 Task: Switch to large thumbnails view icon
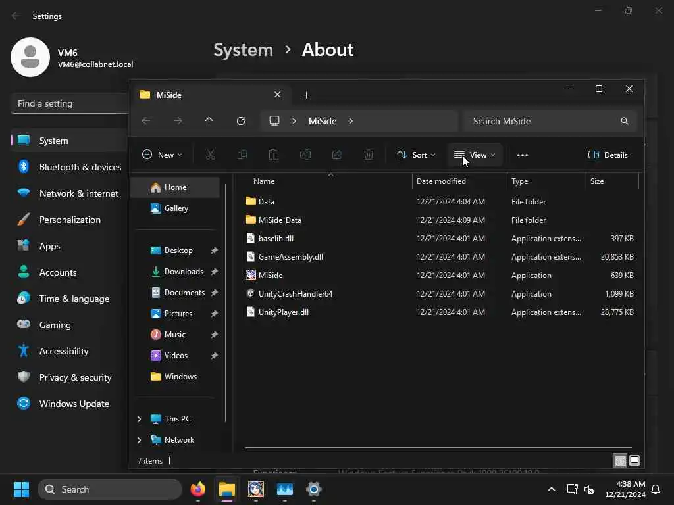coord(635,461)
